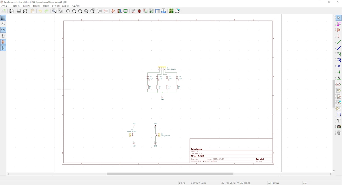The width and height of the screenshot is (342, 185).
Task: Open the page settings dialog
Action: click(11, 11)
